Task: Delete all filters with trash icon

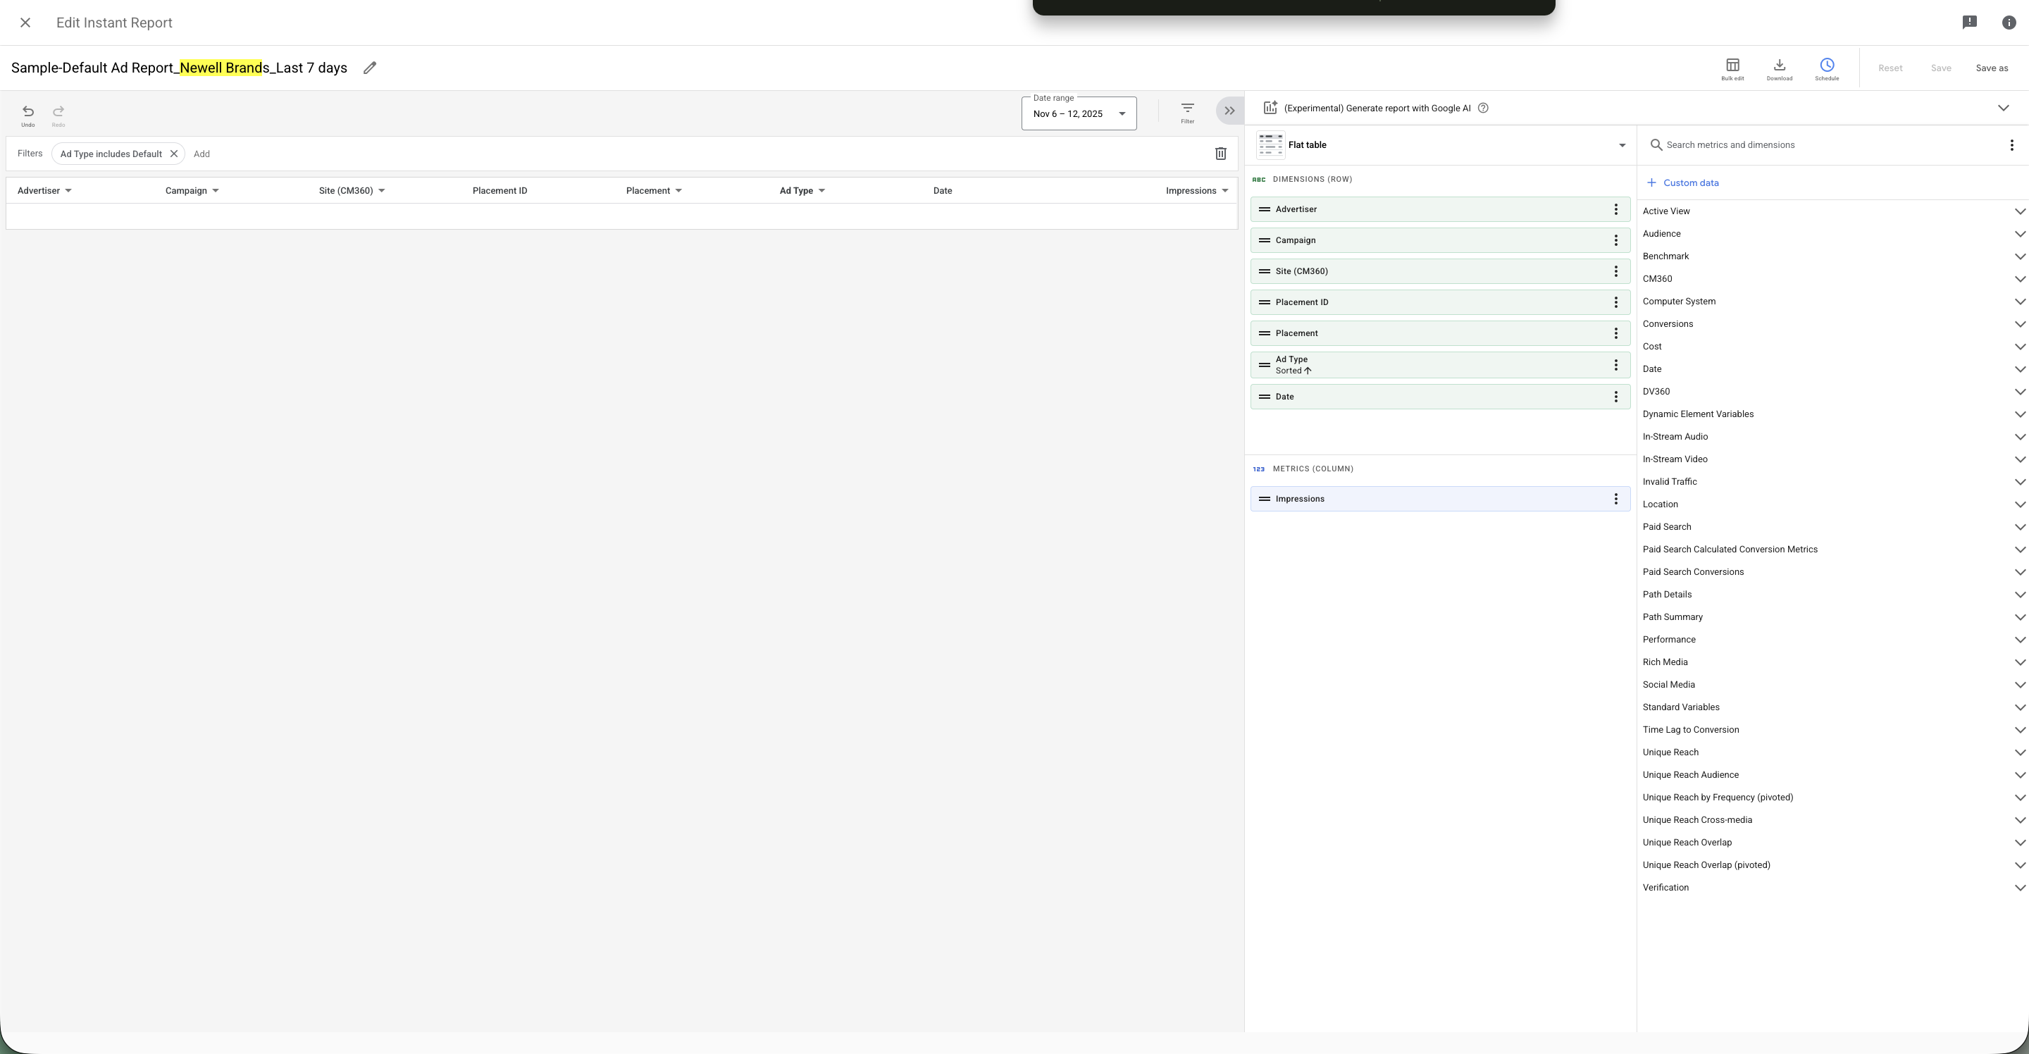Action: (1220, 154)
